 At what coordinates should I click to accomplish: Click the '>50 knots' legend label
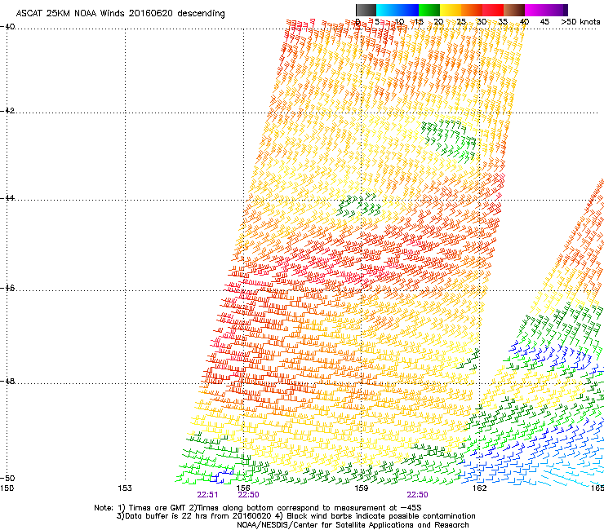pyautogui.click(x=580, y=22)
